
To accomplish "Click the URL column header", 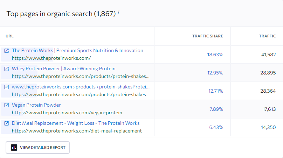I will coord(9,36).
